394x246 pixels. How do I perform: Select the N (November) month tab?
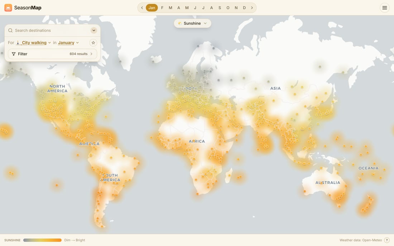(x=236, y=8)
